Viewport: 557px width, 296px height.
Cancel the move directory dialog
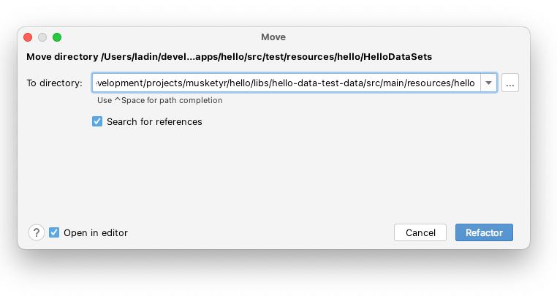coord(420,232)
